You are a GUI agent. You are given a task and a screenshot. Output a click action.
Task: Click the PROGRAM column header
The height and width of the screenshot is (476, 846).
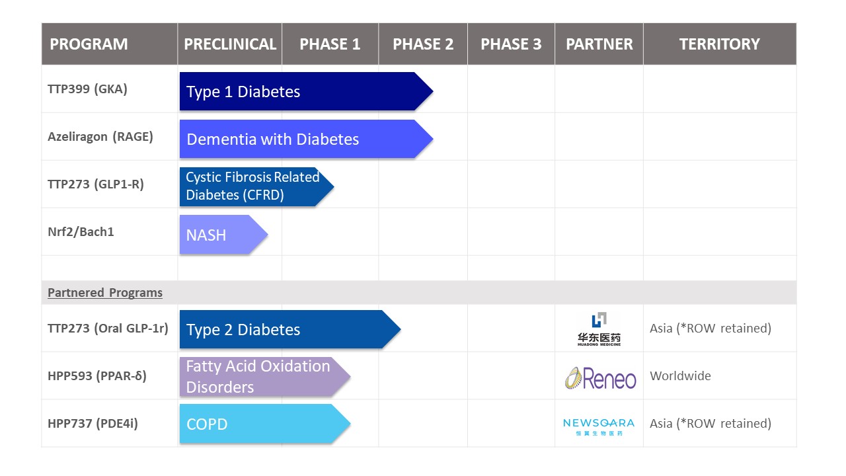[x=89, y=44]
